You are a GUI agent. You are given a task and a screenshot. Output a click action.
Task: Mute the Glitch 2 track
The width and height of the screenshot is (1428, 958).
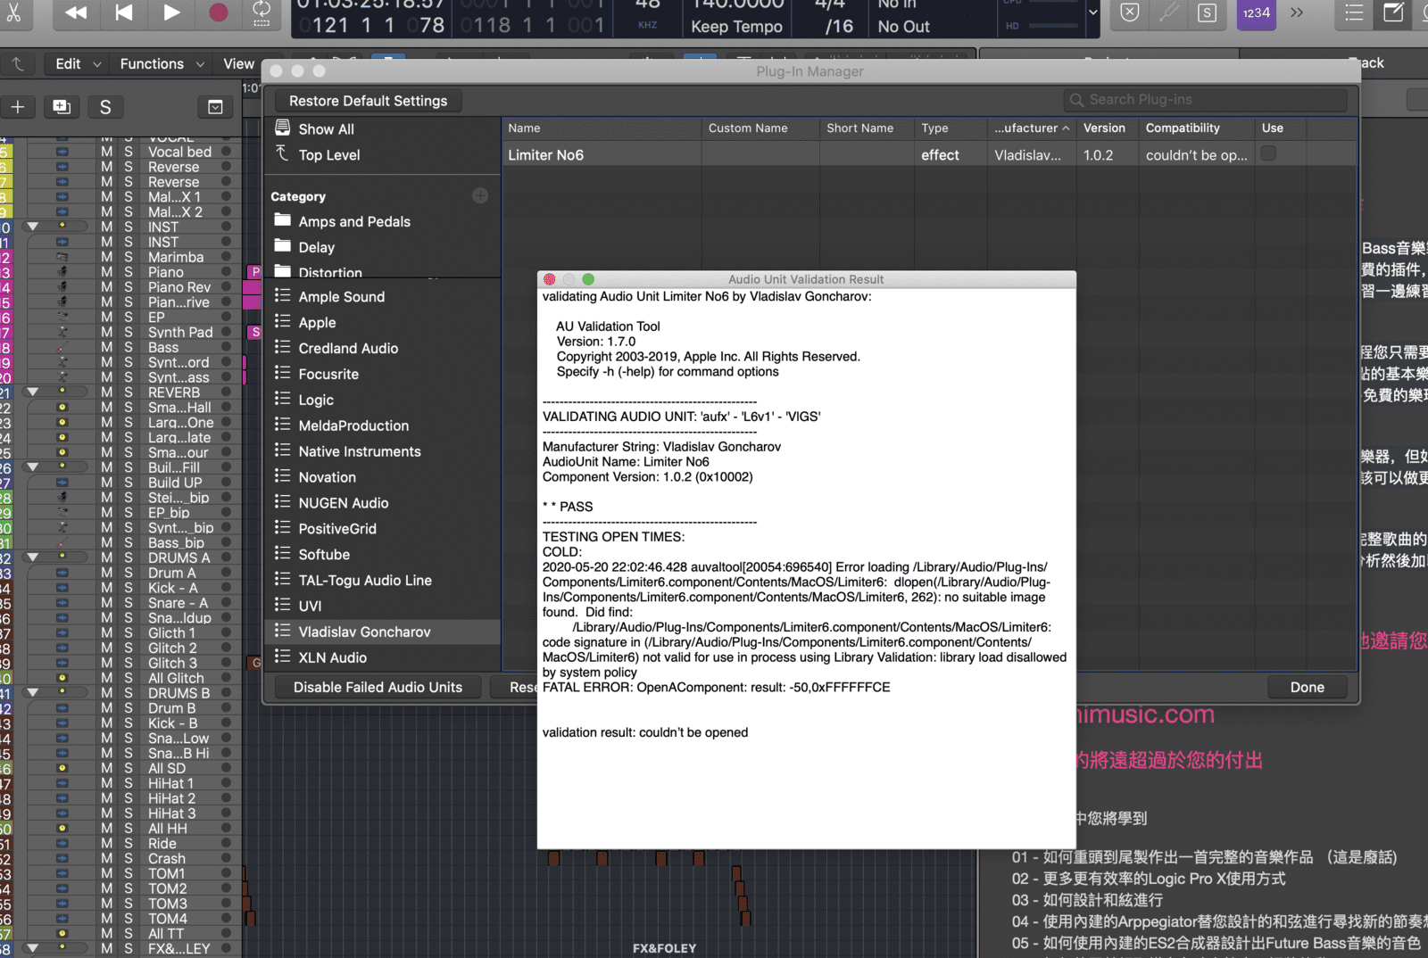tap(107, 648)
